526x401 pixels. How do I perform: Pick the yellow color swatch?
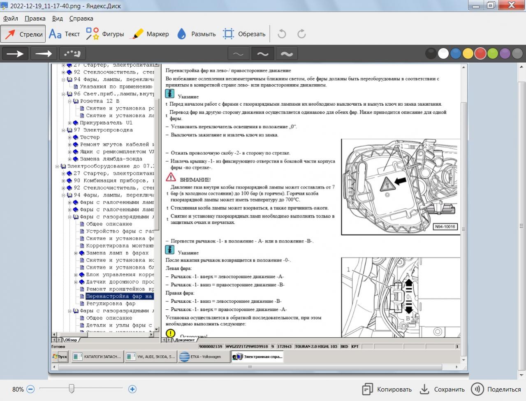[468, 53]
